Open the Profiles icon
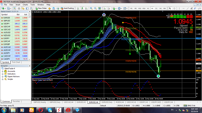202x113 pixels. click(8, 8)
